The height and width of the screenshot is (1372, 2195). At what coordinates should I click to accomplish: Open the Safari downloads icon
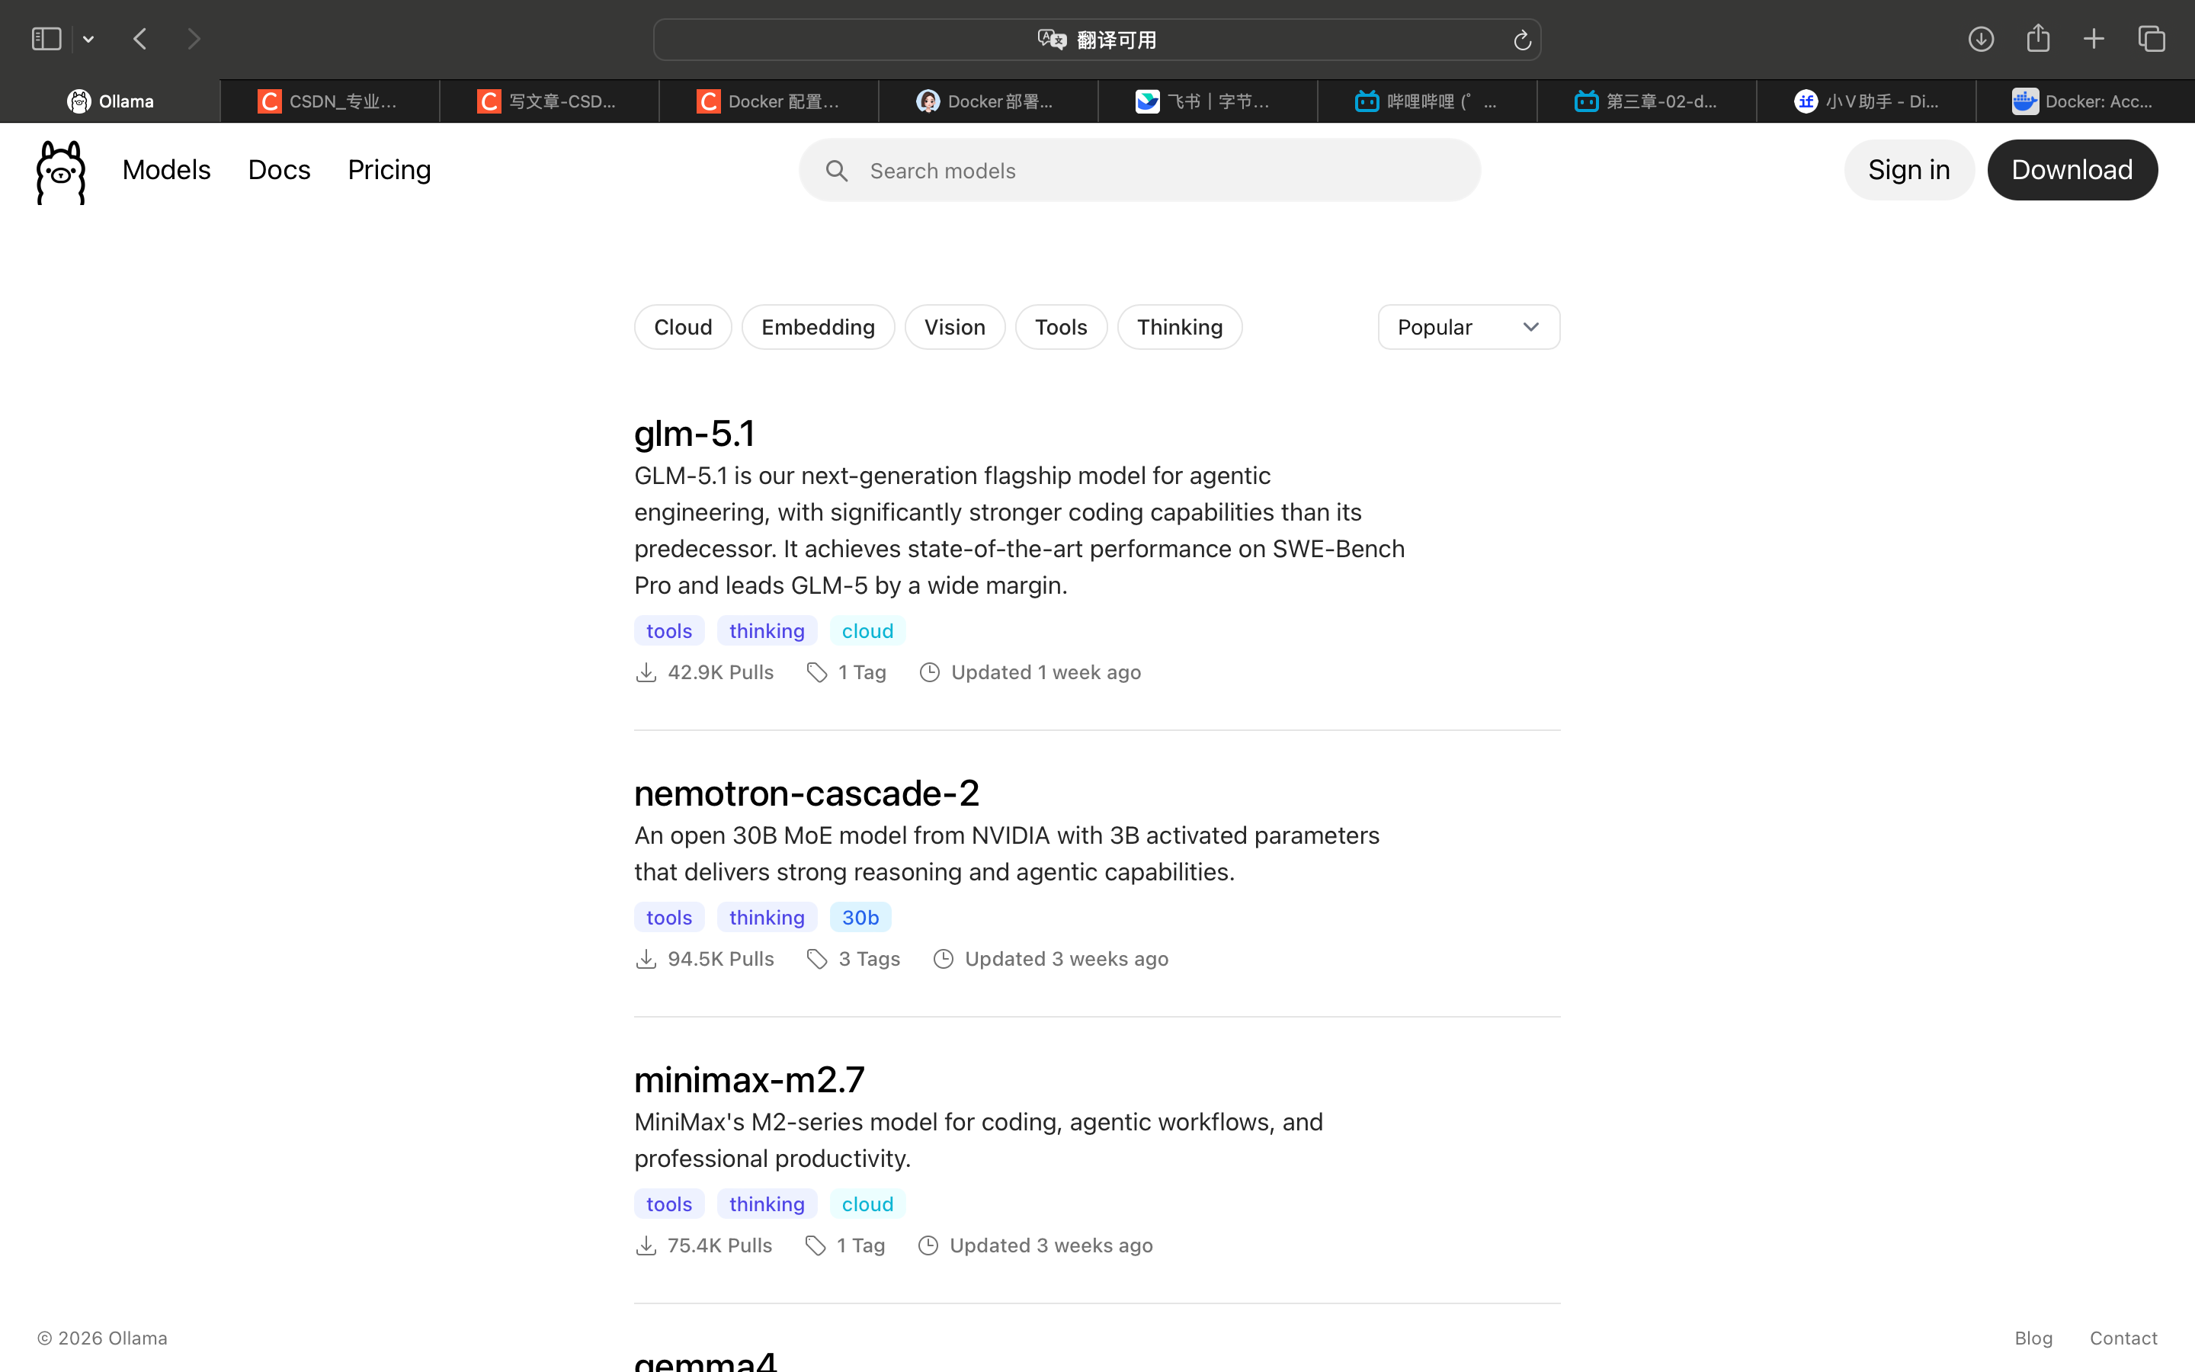click(x=1980, y=39)
